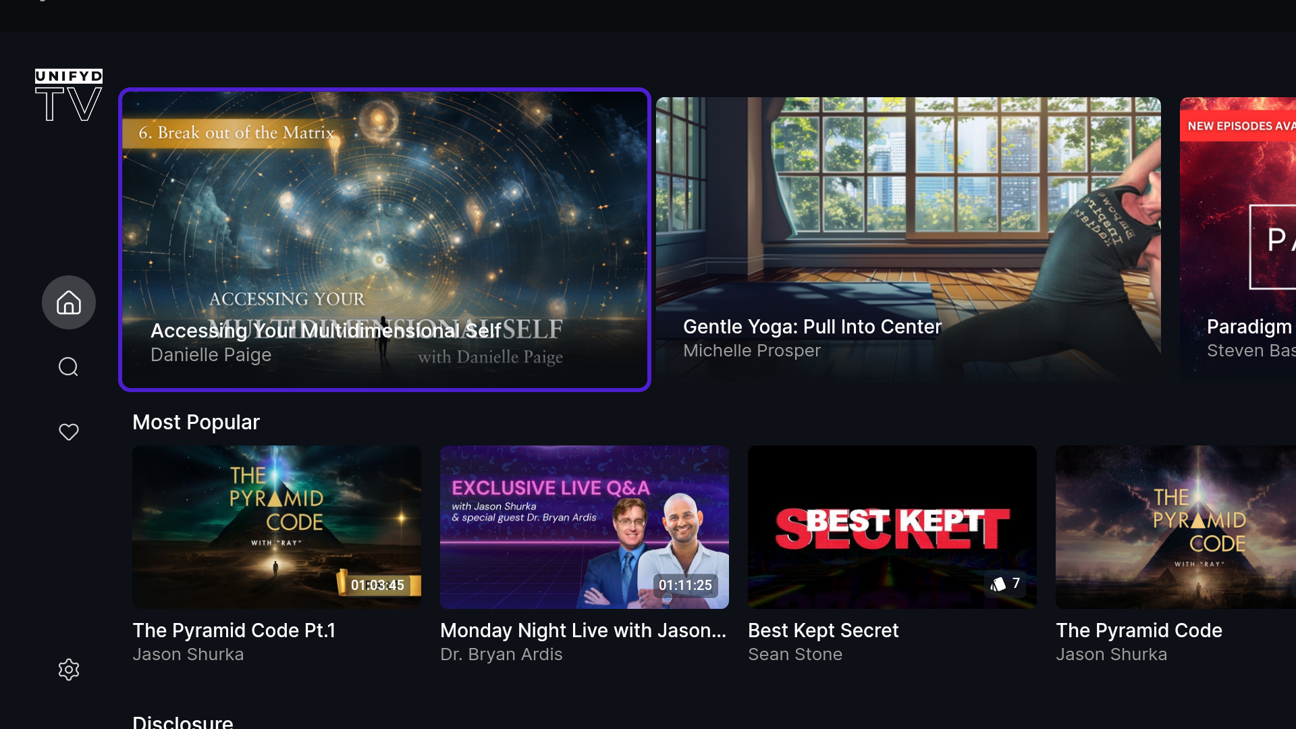Open The Pyramid Code Pt.1 thumbnail
This screenshot has width=1296, height=729.
tap(277, 526)
